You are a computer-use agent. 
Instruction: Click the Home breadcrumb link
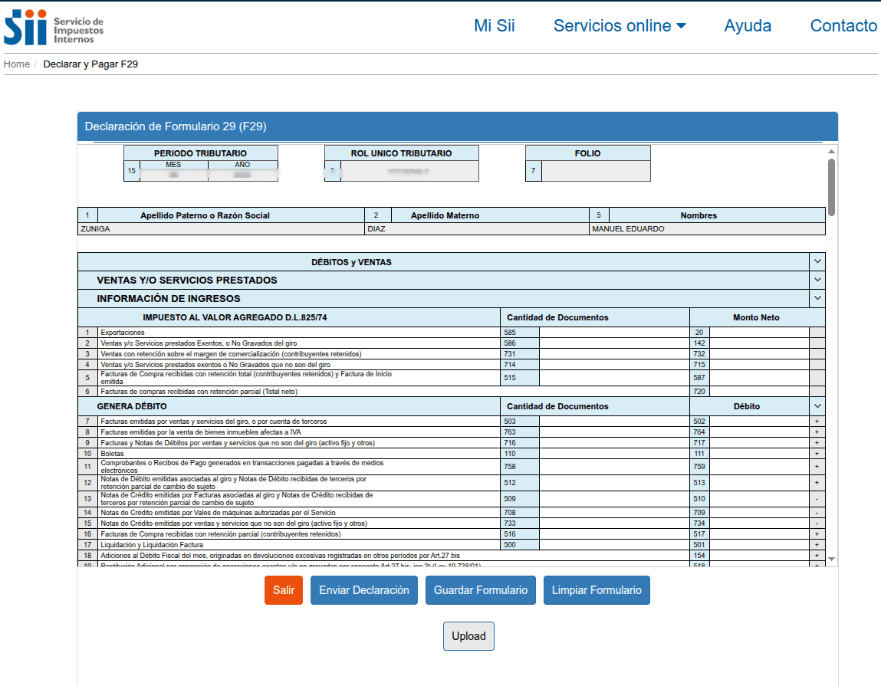tap(17, 64)
